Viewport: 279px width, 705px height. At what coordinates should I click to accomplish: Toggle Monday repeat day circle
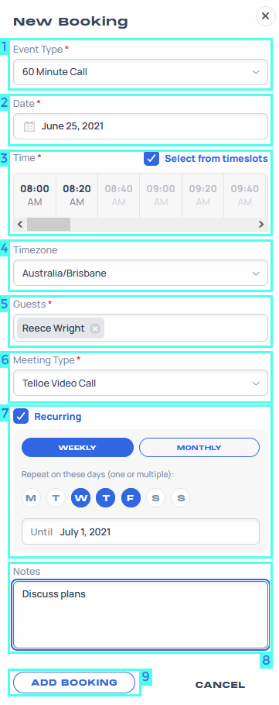click(31, 498)
